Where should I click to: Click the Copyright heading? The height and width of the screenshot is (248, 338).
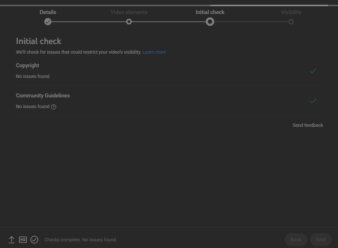pos(28,65)
